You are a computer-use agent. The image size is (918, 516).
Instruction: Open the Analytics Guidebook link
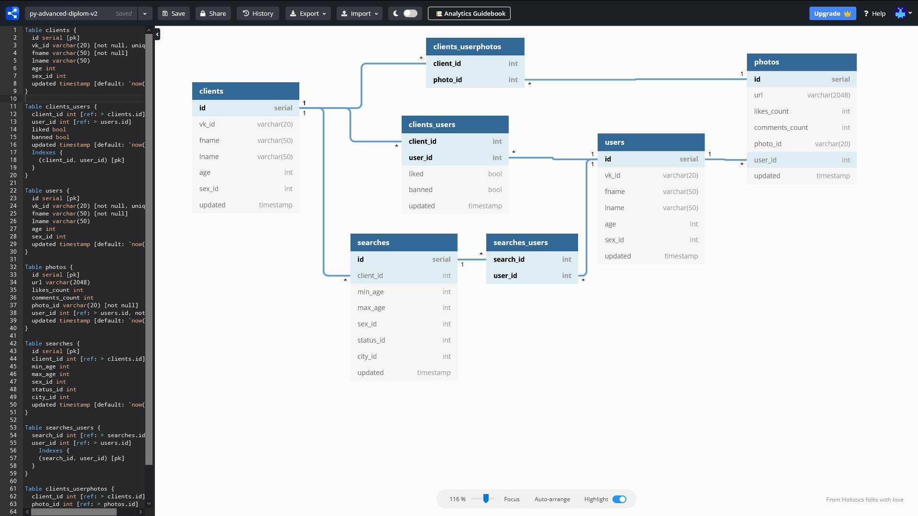pos(469,13)
